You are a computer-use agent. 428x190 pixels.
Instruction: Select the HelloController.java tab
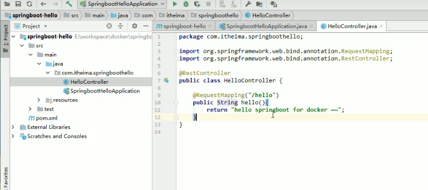pos(352,26)
